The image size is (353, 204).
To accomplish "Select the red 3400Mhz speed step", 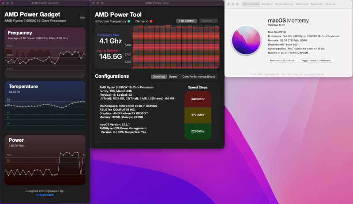I will [x=198, y=99].
